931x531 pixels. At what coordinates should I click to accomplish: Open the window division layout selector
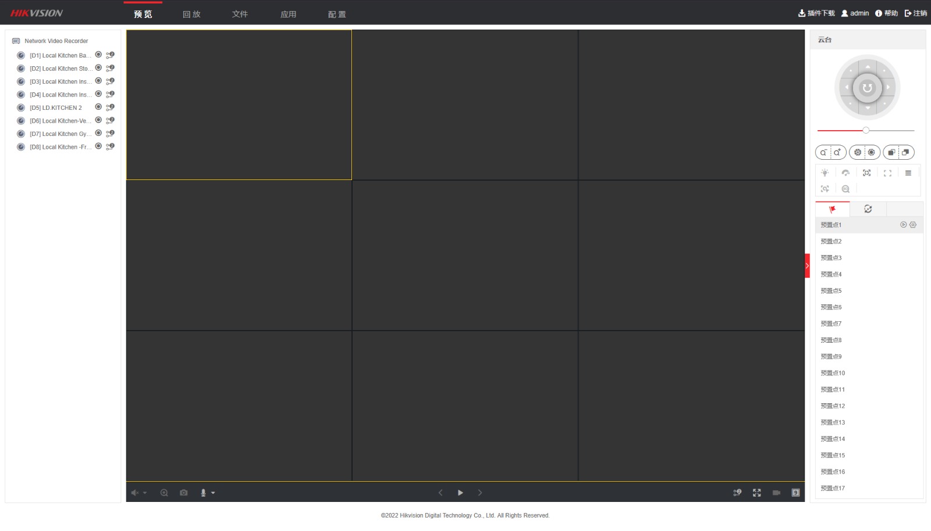(796, 493)
